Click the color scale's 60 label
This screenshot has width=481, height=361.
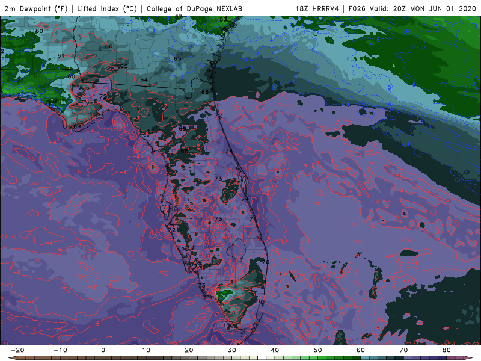click(x=361, y=350)
